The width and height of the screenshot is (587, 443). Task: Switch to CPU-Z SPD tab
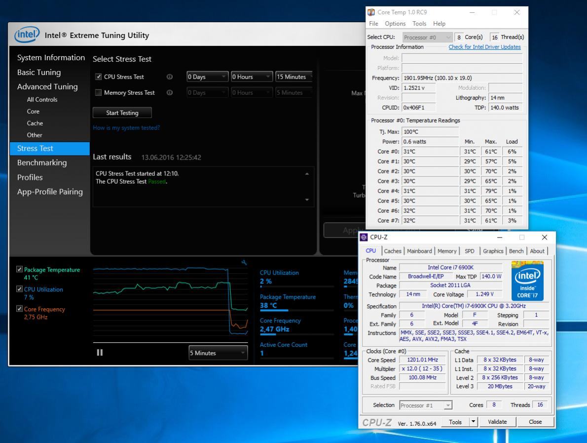click(x=470, y=251)
